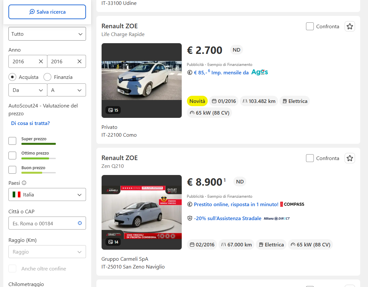Screen dimensions: 368x287
Task: Click the euro icon beside Prestito online
Action: click(190, 204)
